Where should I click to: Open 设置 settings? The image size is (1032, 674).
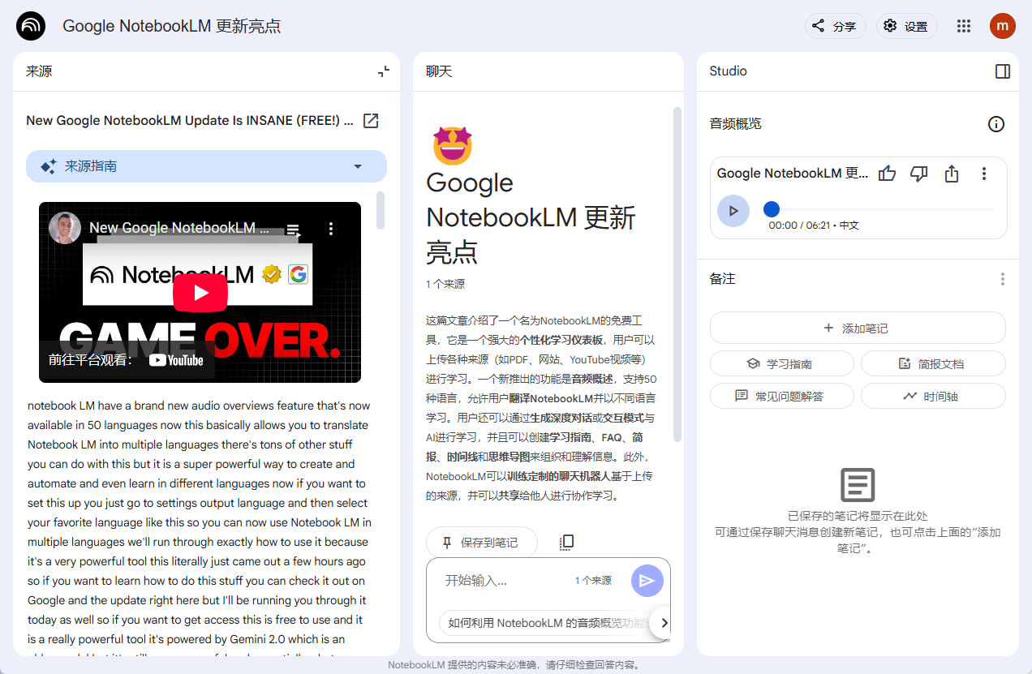point(906,26)
